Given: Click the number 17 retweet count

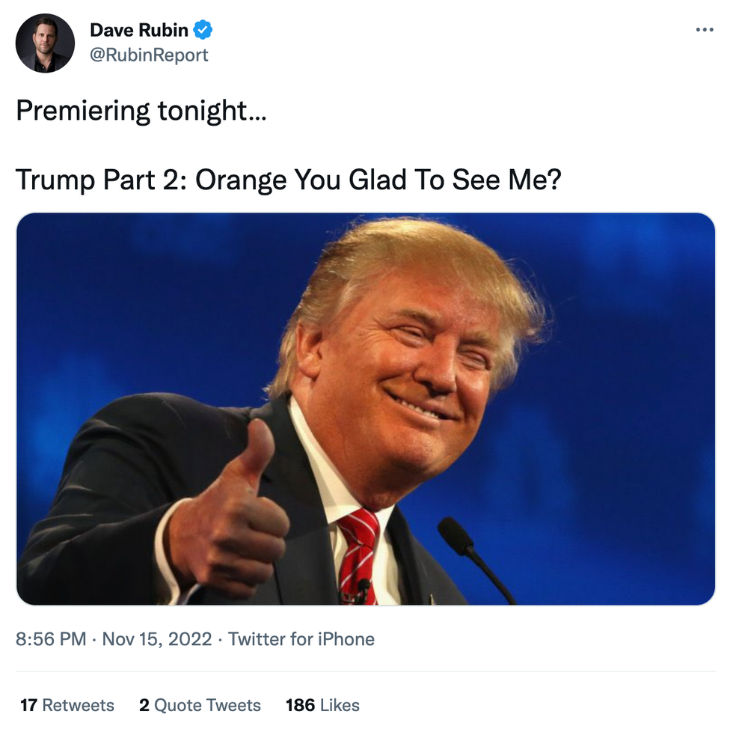Looking at the screenshot, I should [29, 705].
